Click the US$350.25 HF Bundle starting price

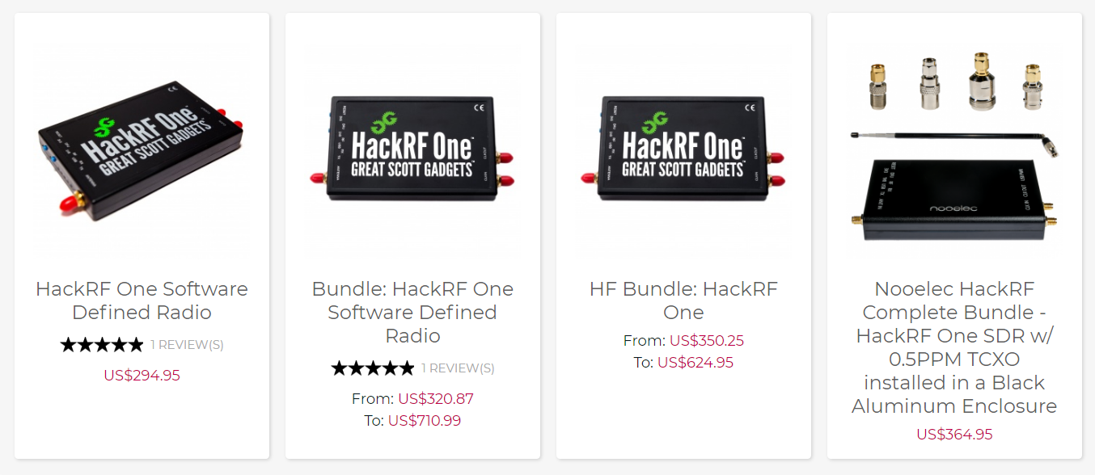[707, 341]
